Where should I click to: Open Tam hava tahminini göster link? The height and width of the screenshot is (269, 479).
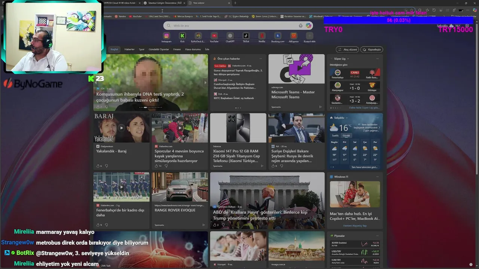tap(364, 167)
